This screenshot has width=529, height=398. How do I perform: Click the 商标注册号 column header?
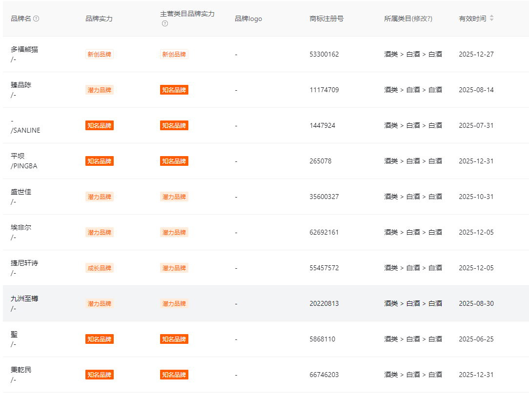pyautogui.click(x=326, y=19)
